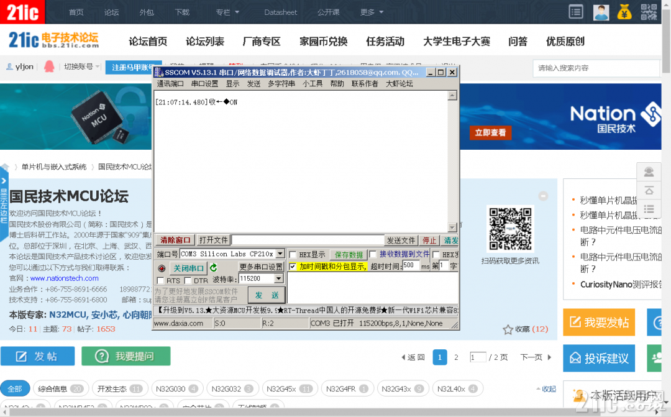
Task: Click the star icon beside 收藏
Action: click(508, 329)
